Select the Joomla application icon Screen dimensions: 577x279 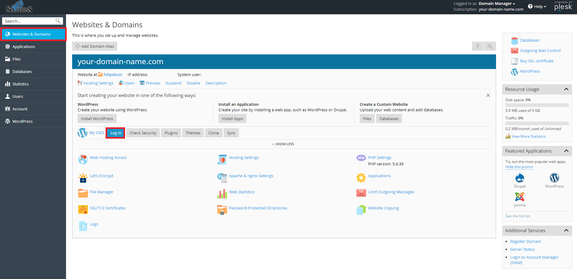[519, 197]
